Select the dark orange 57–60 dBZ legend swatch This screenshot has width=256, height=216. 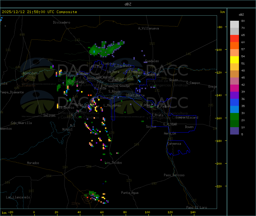pyautogui.click(x=234, y=46)
